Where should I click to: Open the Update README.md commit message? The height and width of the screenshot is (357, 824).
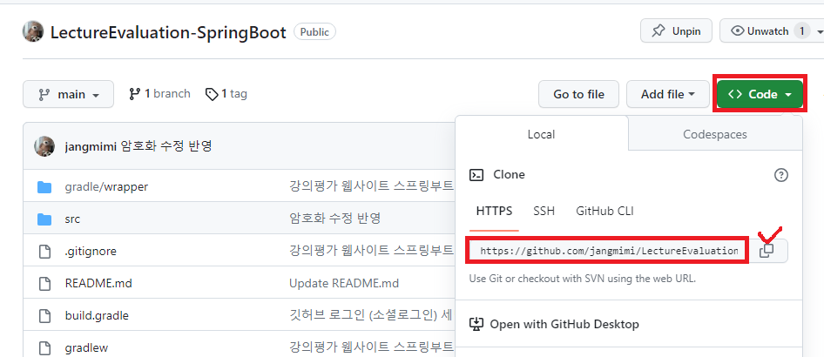click(x=344, y=284)
